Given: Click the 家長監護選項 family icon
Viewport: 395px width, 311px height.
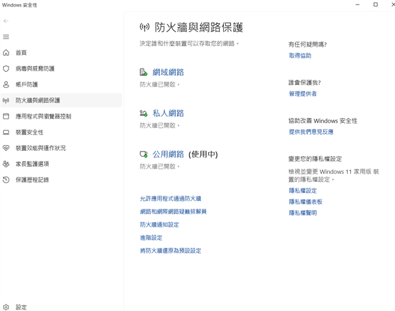Looking at the screenshot, I should (x=7, y=164).
